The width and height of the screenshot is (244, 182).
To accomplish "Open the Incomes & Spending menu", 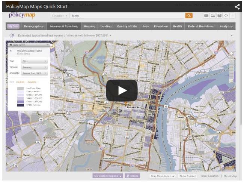I will (64, 26).
